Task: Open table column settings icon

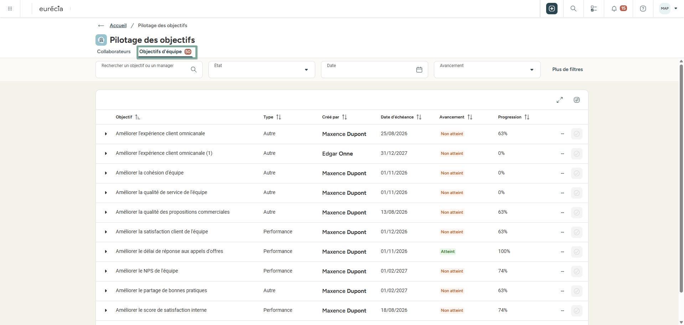Action: click(x=577, y=100)
